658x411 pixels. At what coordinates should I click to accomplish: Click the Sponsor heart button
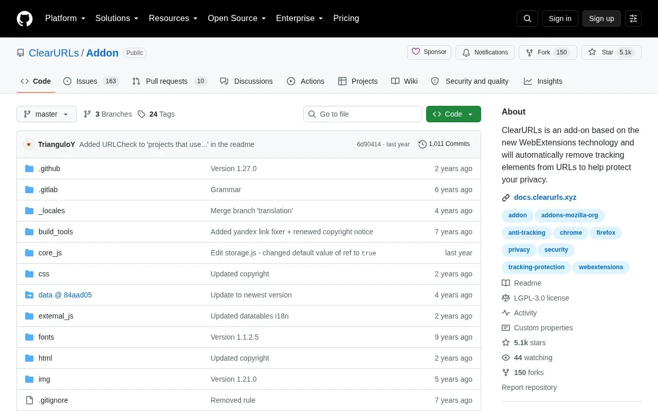[429, 52]
